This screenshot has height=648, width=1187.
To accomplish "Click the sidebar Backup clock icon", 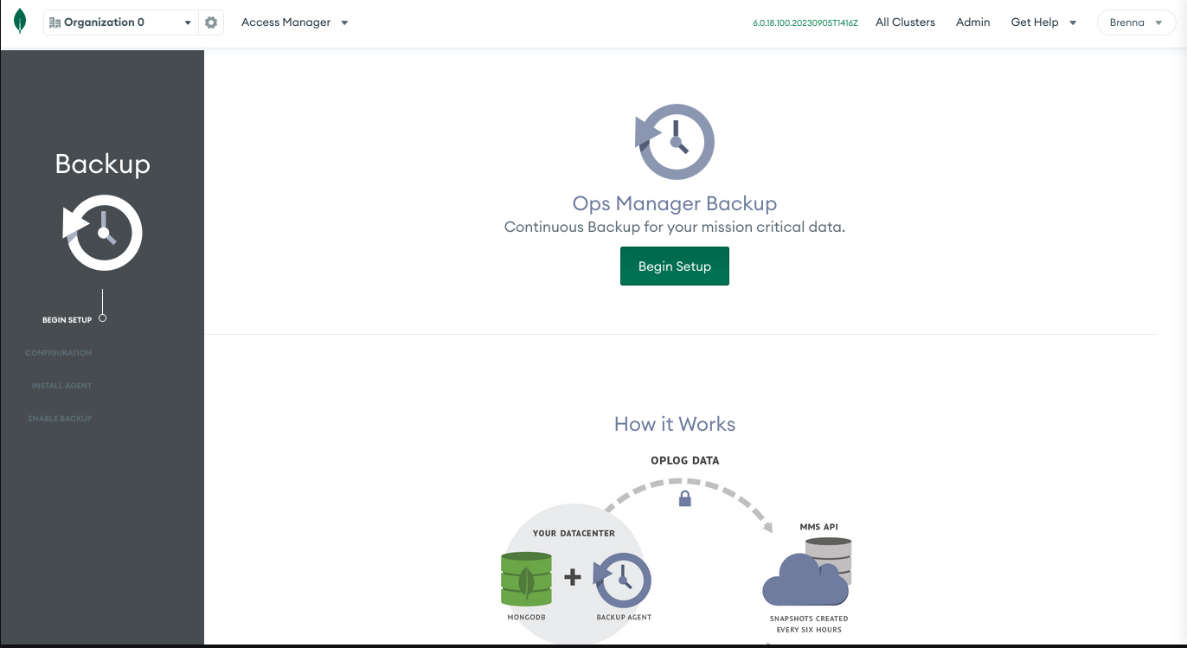I will pos(103,233).
